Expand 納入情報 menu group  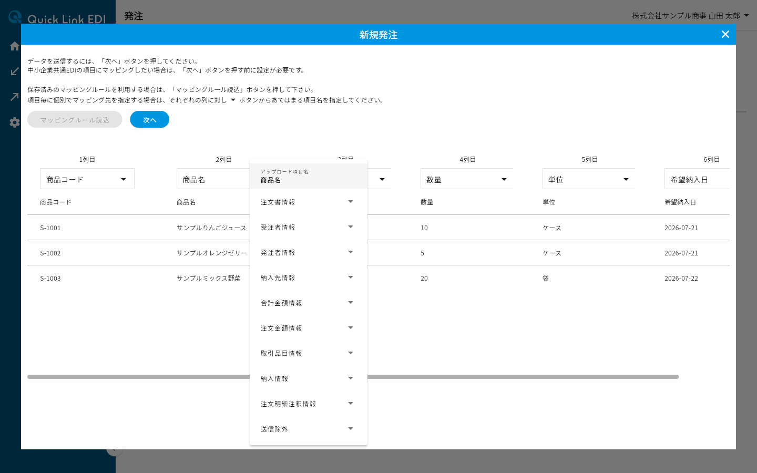tap(309, 378)
